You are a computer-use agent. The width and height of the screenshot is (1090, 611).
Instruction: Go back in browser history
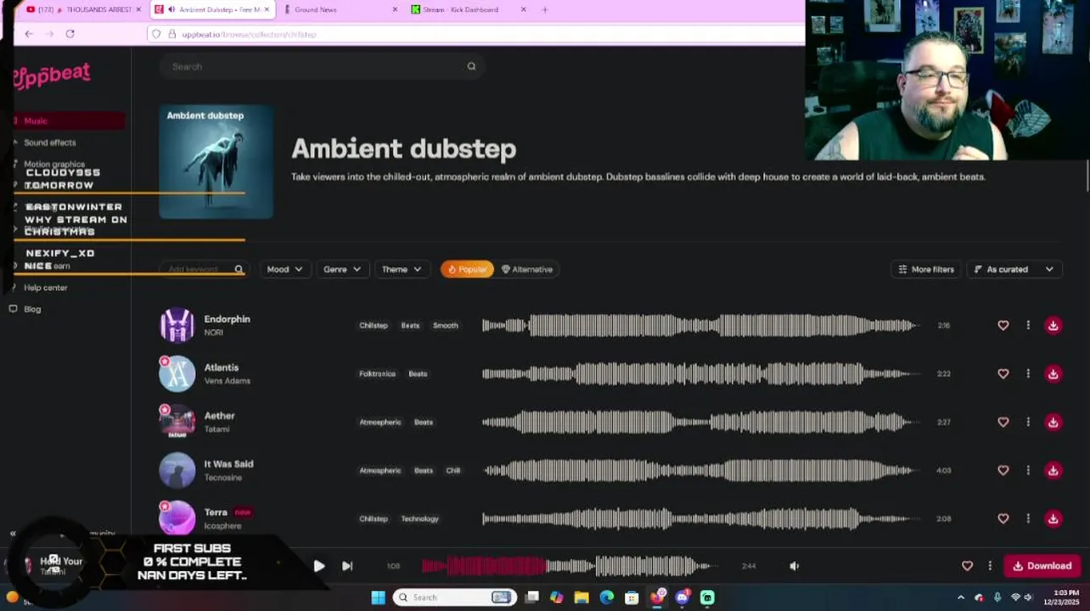(29, 34)
